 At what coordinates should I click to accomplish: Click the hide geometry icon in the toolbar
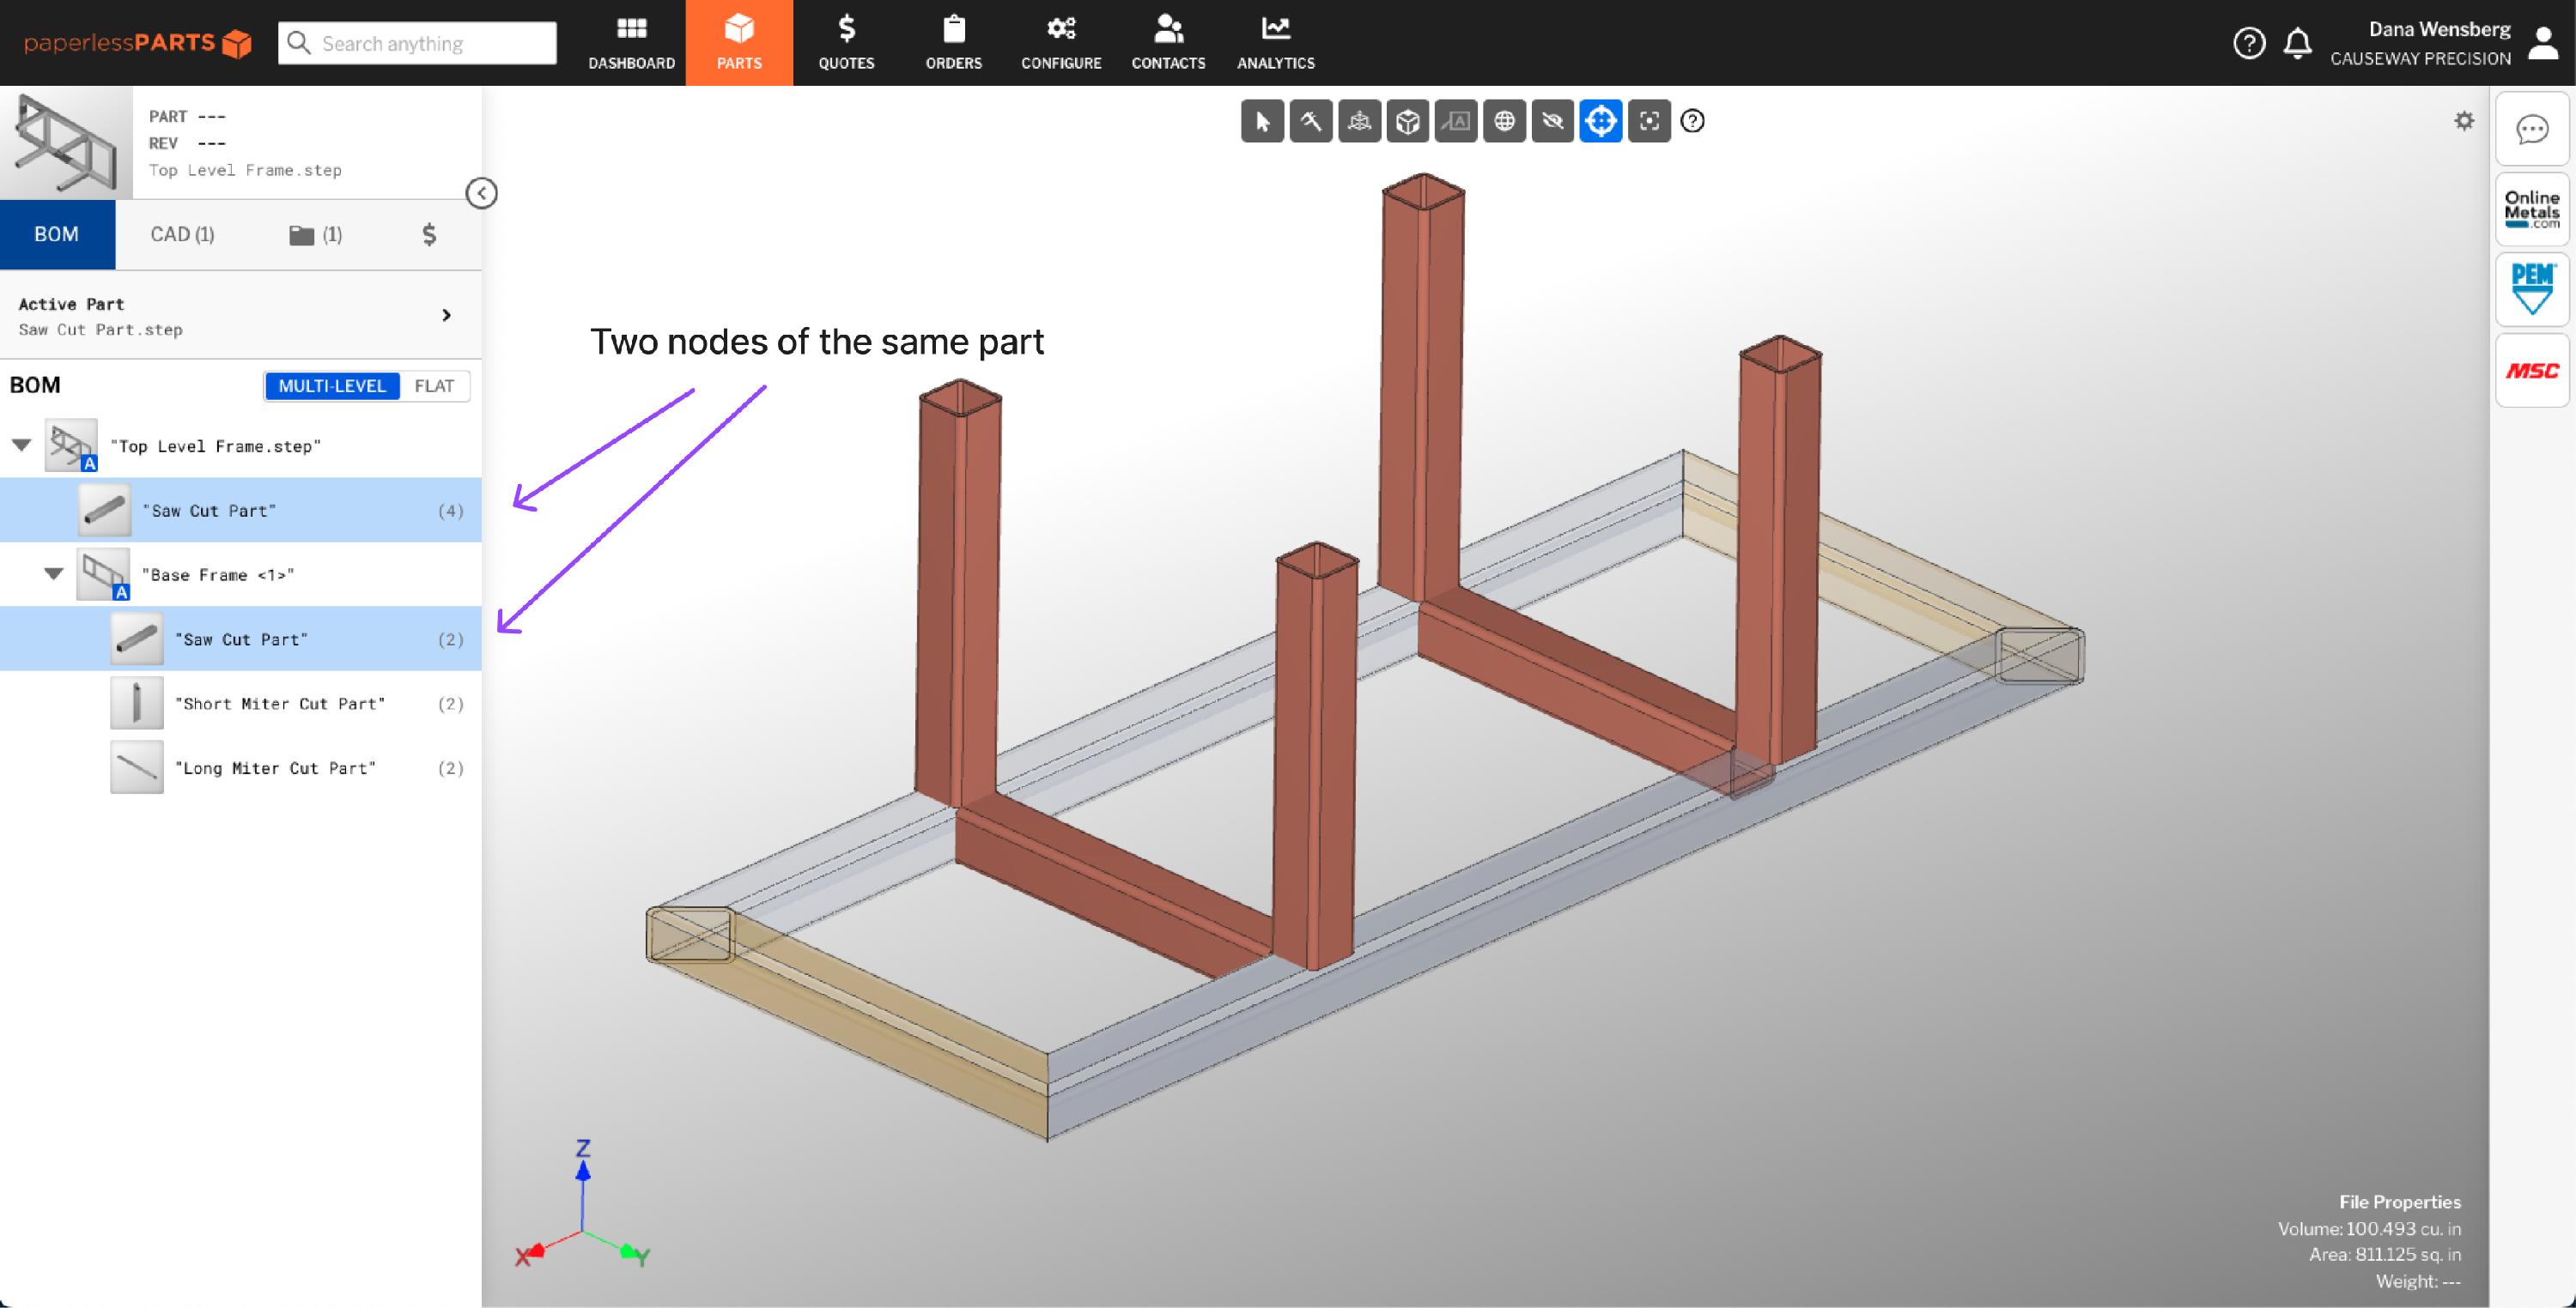point(1552,121)
